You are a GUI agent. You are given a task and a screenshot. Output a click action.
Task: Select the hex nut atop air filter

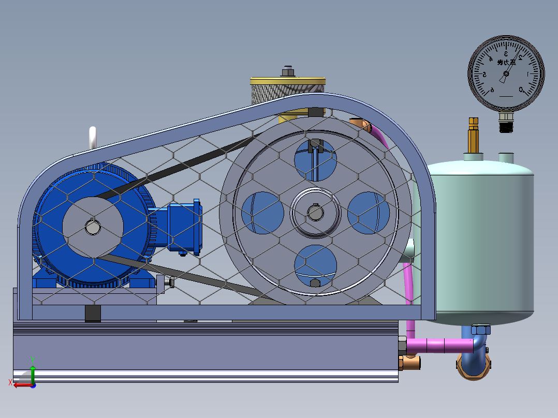click(288, 71)
